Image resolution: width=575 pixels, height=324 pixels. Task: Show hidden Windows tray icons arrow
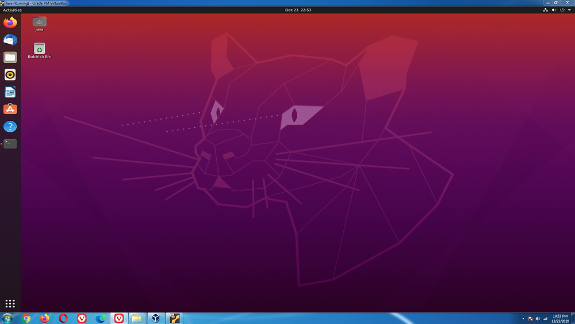tap(523, 319)
